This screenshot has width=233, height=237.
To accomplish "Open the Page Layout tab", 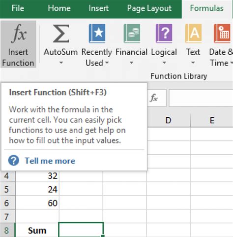I will coord(149,8).
